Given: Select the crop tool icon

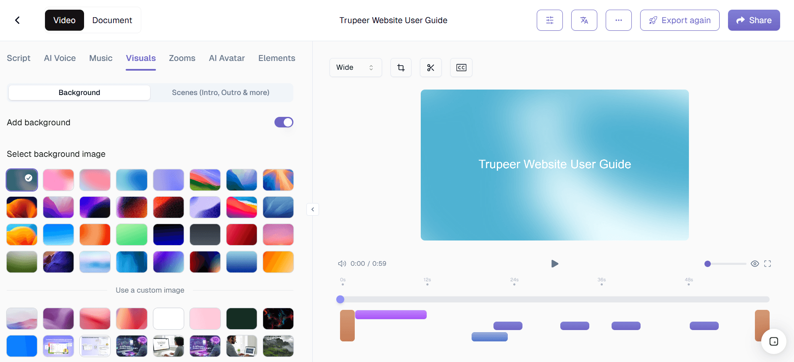Looking at the screenshot, I should [x=401, y=68].
